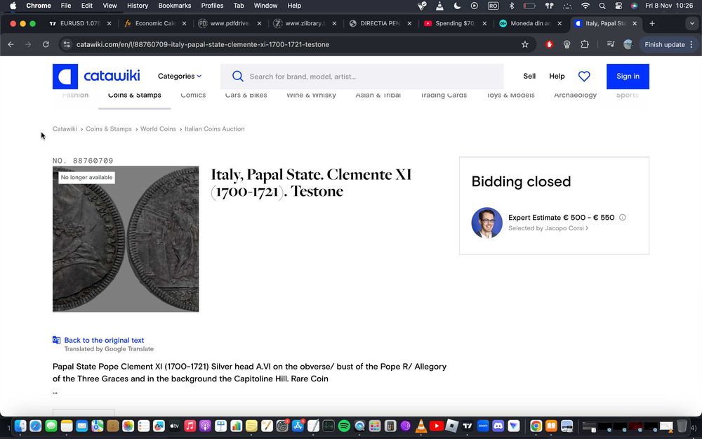Open the Italian Coins Auction breadcrumb
702x439 pixels.
[214, 129]
